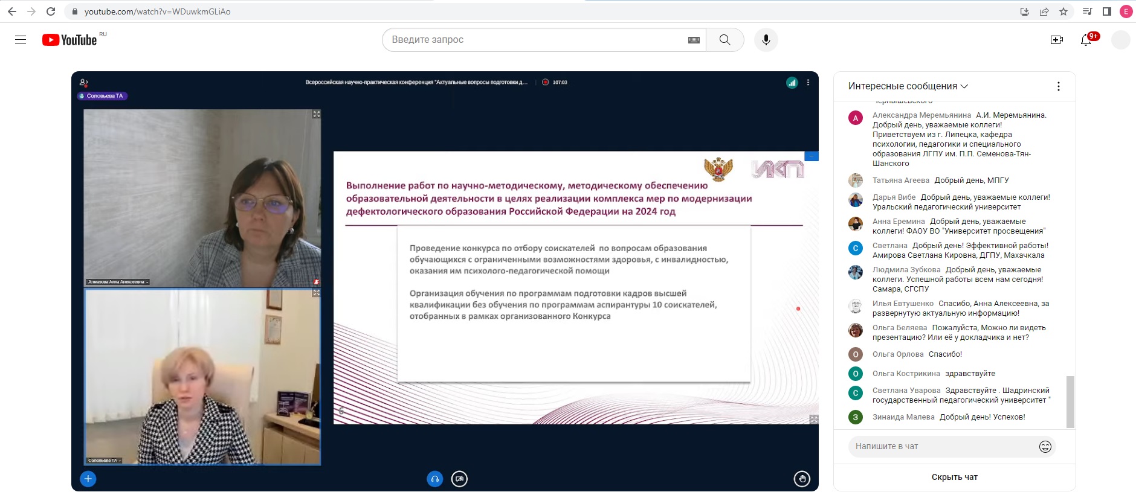The width and height of the screenshot is (1136, 492).
Task: Click the participants icon in video corner
Action: [x=84, y=83]
